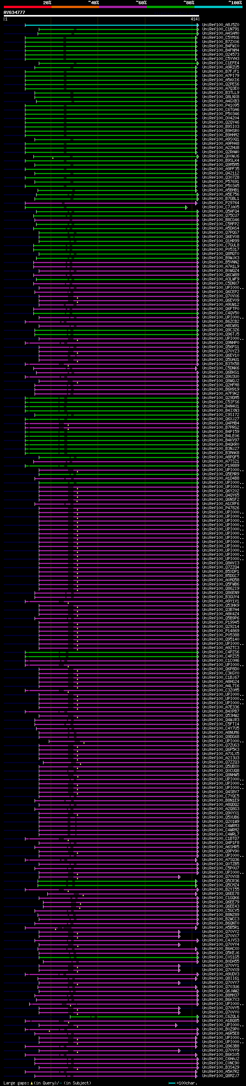Open hit UniRef100_B7ZX06 label
Image resolution: width=246 pixels, height=1086 pixels.
click(221, 42)
